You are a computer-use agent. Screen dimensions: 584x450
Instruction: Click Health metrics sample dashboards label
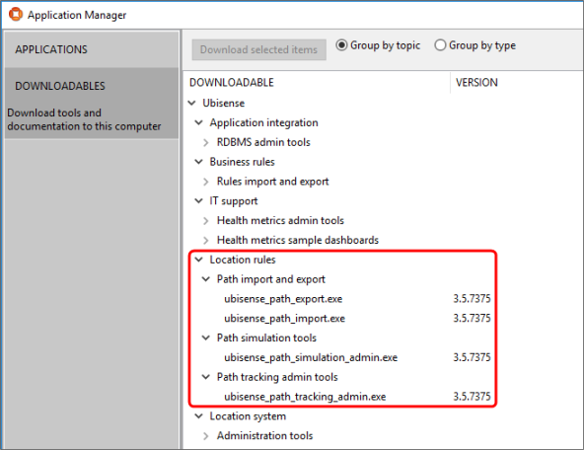coord(298,240)
